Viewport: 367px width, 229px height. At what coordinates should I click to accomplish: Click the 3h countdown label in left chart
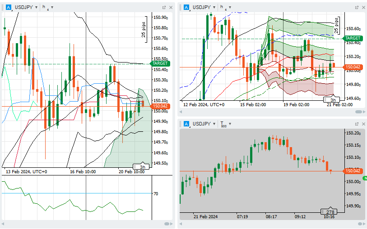(x=143, y=166)
